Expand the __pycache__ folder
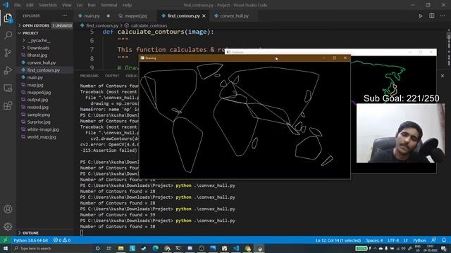Viewport: 451px width, 253px height. pyautogui.click(x=39, y=41)
